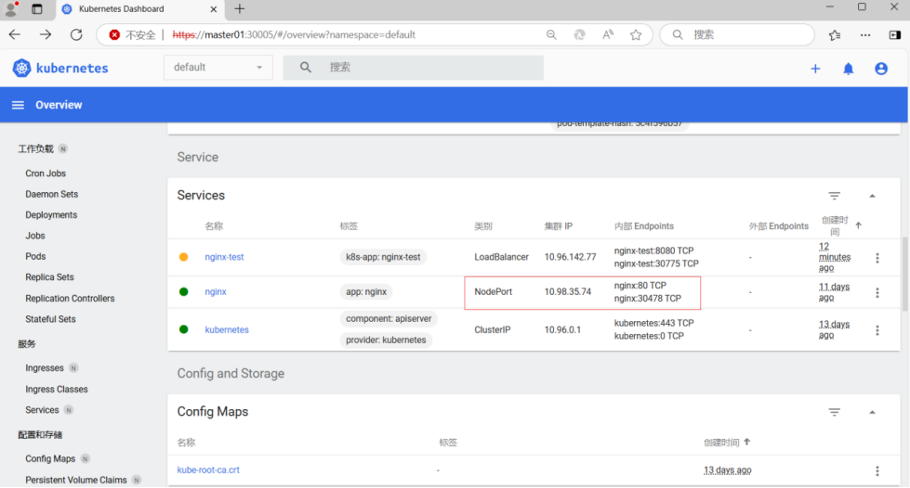The height and width of the screenshot is (488, 910).
Task: Click the app: nginx label chip
Action: (x=366, y=291)
